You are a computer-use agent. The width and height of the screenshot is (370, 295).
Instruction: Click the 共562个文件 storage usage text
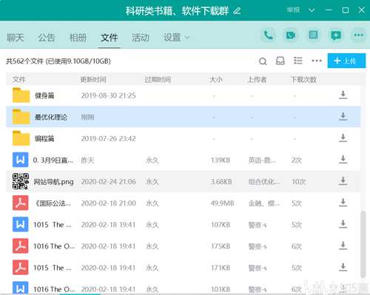(58, 61)
